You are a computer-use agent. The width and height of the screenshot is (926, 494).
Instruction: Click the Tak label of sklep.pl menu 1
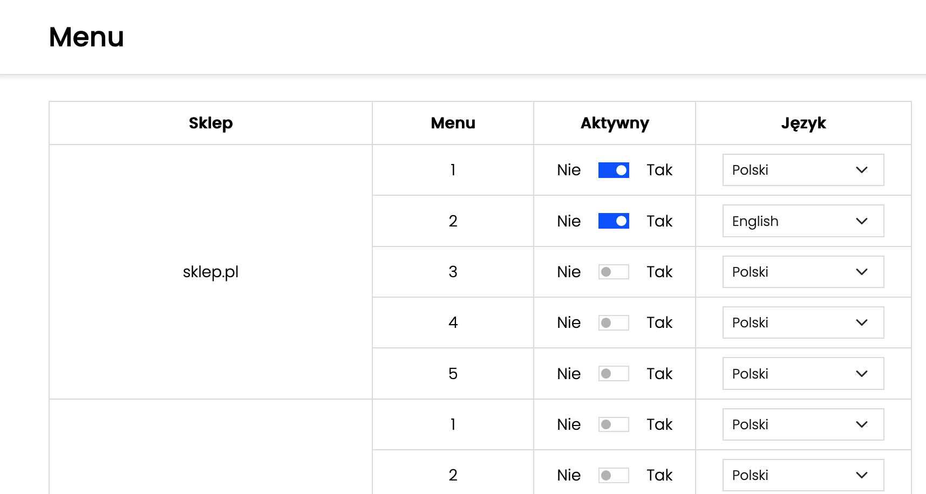tap(659, 170)
